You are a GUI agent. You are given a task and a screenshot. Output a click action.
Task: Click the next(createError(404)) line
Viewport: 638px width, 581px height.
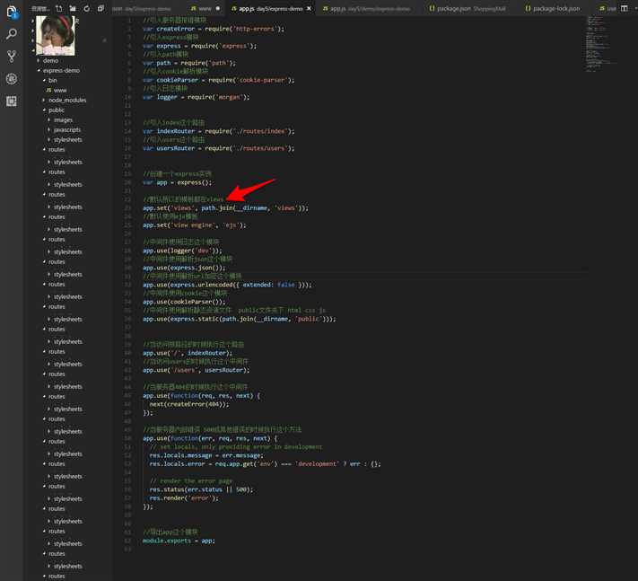(x=189, y=404)
